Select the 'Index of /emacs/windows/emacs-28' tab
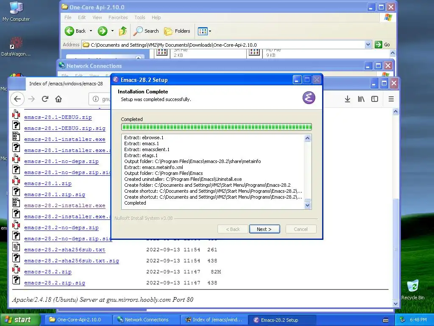This screenshot has width=434, height=326. pos(66,84)
